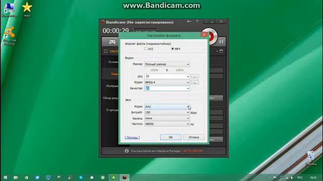The width and height of the screenshot is (323, 181).
Task: Close the Настройки формата dialog
Action: pos(204,35)
